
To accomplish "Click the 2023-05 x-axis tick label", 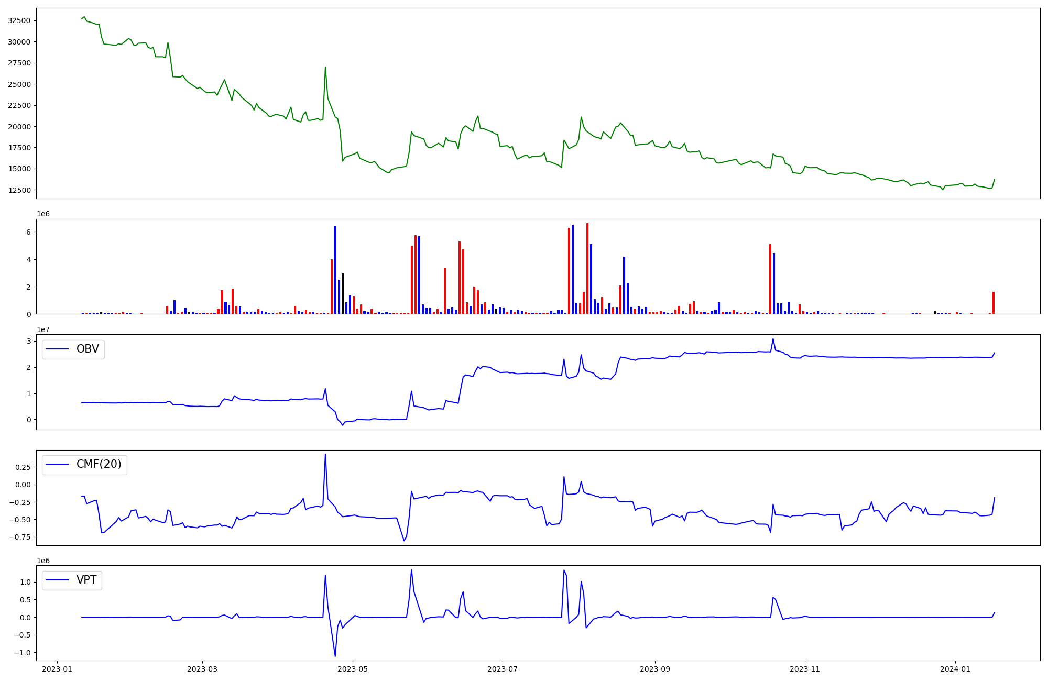I will 353,669.
